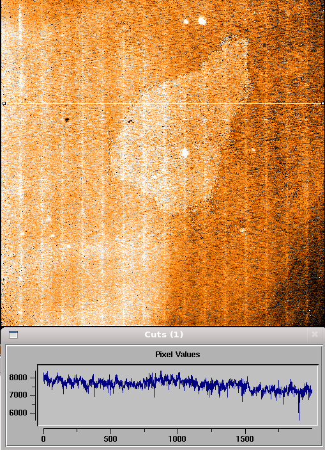Click the 8000 label on the plot y-axis
Image resolution: width=325 pixels, height=450 pixels.
tap(18, 378)
